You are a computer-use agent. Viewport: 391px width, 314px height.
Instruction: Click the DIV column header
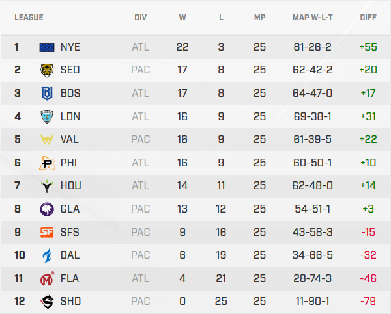pos(140,17)
